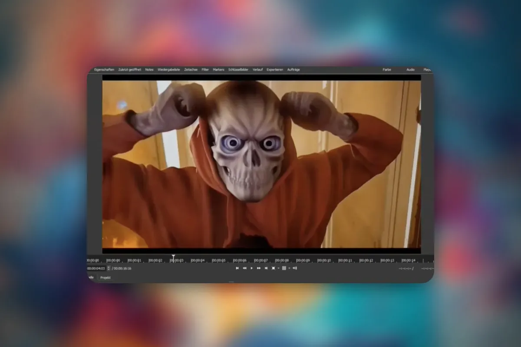The width and height of the screenshot is (521, 347).
Task: Skip to the end of the clip
Action: [x=266, y=268]
